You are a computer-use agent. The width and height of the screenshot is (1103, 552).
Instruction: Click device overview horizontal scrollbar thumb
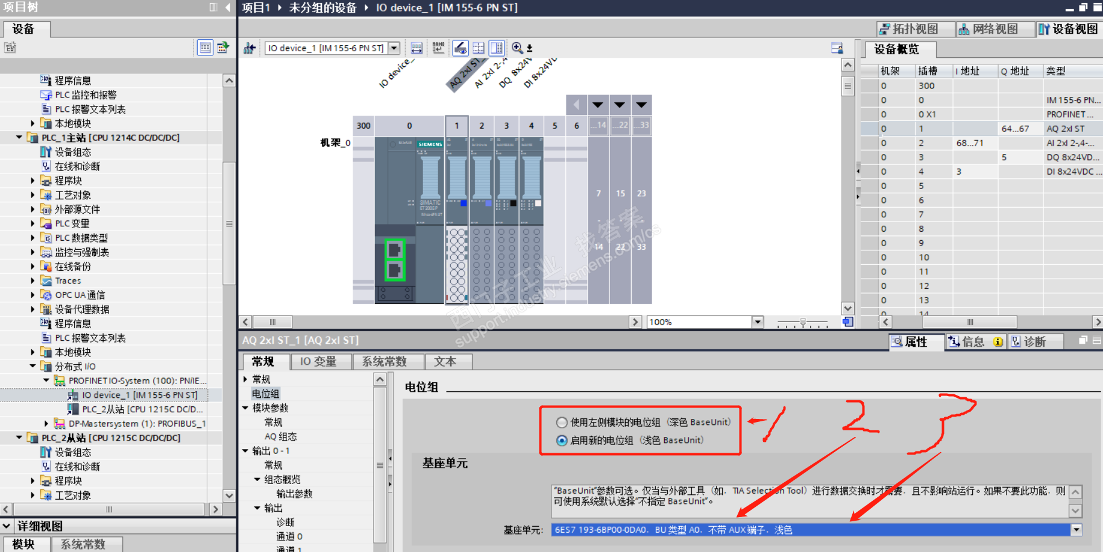pyautogui.click(x=970, y=322)
